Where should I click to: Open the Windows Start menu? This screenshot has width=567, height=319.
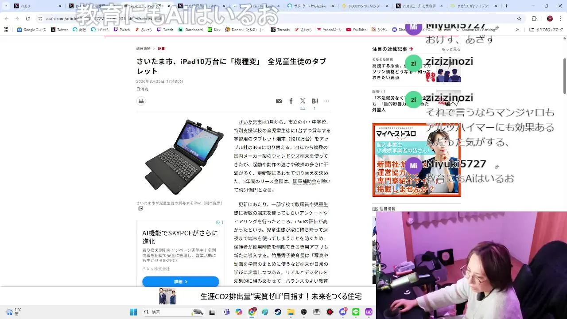133,312
